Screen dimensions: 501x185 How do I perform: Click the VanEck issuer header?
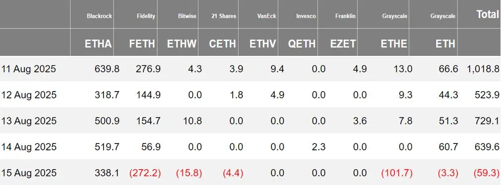tap(267, 16)
